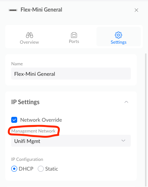
Task: Select the DHCP radio button
Action: tap(14, 169)
